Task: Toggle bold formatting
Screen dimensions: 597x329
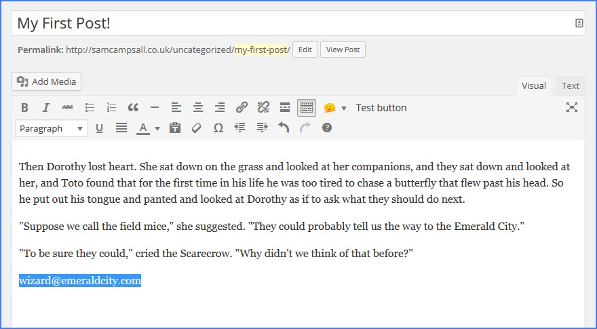Action: tap(24, 107)
